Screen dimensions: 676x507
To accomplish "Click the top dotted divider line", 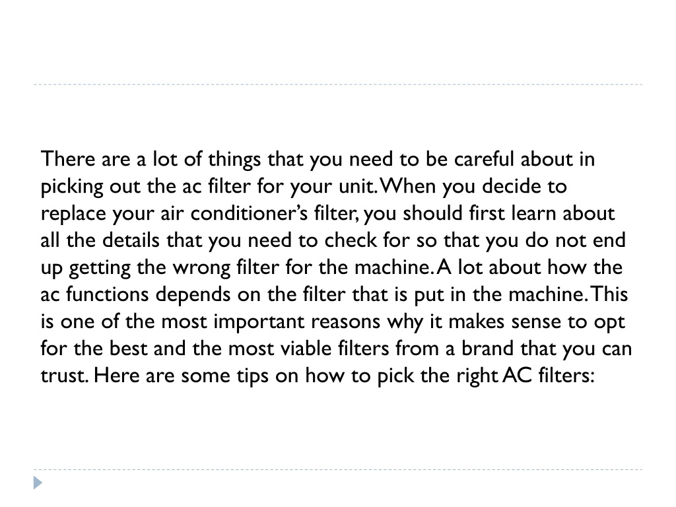I will tap(338, 84).
